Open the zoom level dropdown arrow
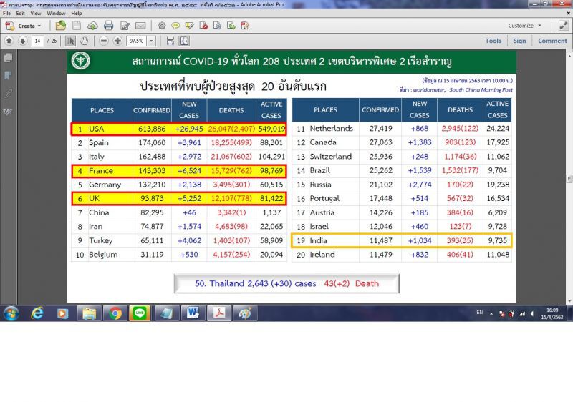 click(151, 41)
